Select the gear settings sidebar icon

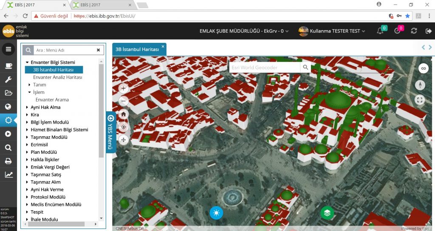8,120
